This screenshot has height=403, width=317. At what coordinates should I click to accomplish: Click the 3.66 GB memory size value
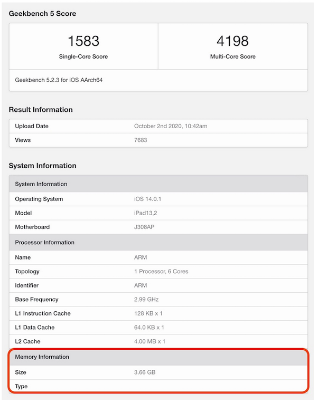(145, 372)
